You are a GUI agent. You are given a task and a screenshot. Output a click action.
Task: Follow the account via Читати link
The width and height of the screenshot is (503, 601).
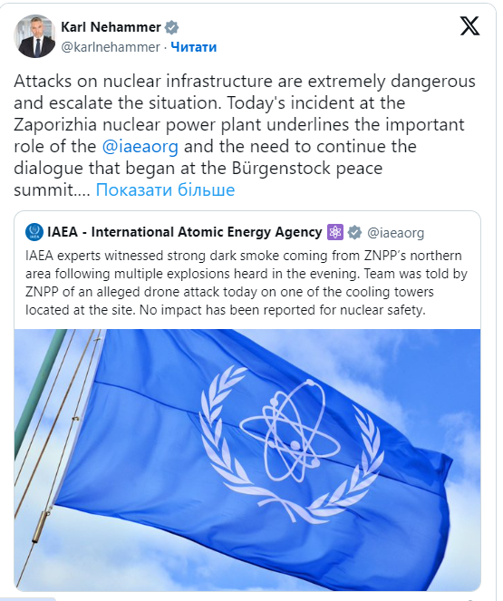tap(193, 47)
